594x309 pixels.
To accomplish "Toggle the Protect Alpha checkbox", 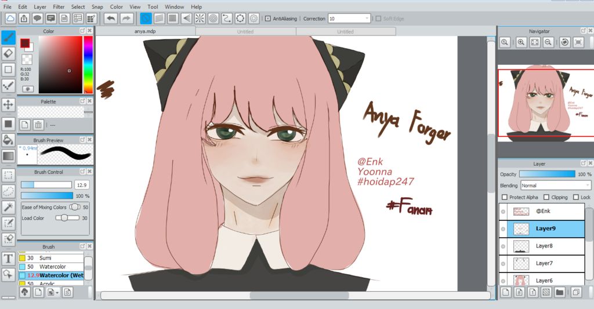I will [x=505, y=197].
